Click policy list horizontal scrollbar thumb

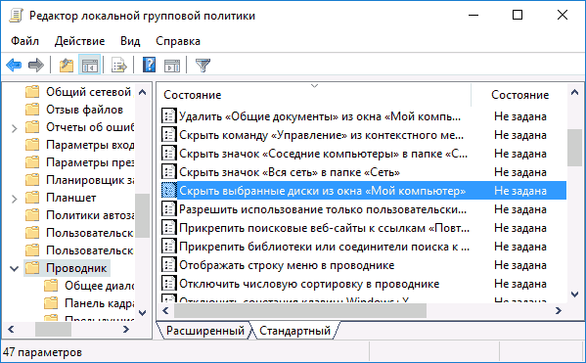[x=300, y=310]
